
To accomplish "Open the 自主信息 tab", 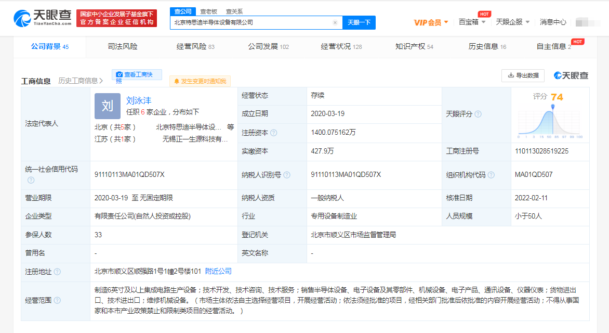I will click(554, 47).
